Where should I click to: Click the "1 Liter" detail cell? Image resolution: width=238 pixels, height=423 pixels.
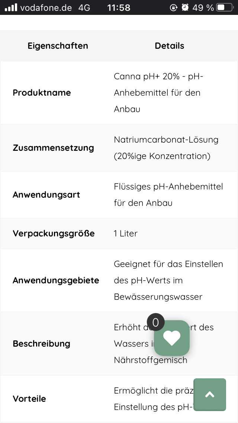[x=126, y=233]
